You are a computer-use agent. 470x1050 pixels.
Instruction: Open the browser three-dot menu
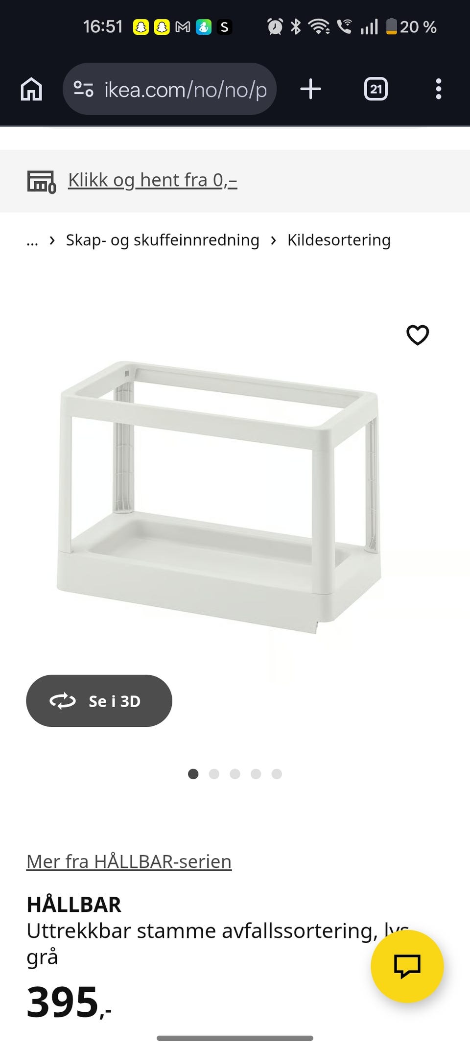click(x=439, y=89)
